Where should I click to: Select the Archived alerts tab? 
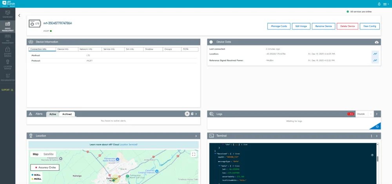click(67, 114)
